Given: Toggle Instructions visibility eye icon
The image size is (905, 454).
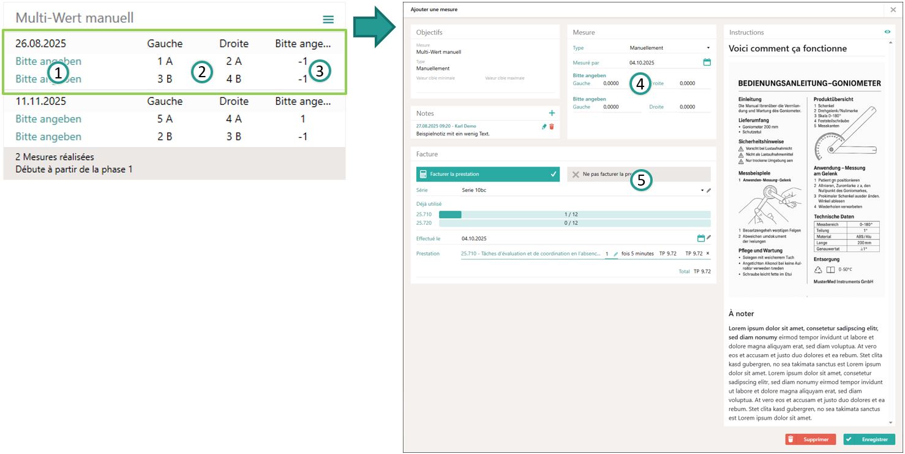Looking at the screenshot, I should click(887, 32).
